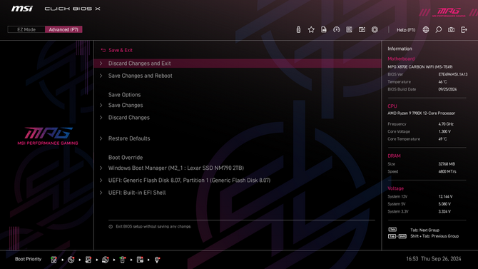Click the Boot Override section heading
This screenshot has height=269, width=478.
pyautogui.click(x=126, y=158)
